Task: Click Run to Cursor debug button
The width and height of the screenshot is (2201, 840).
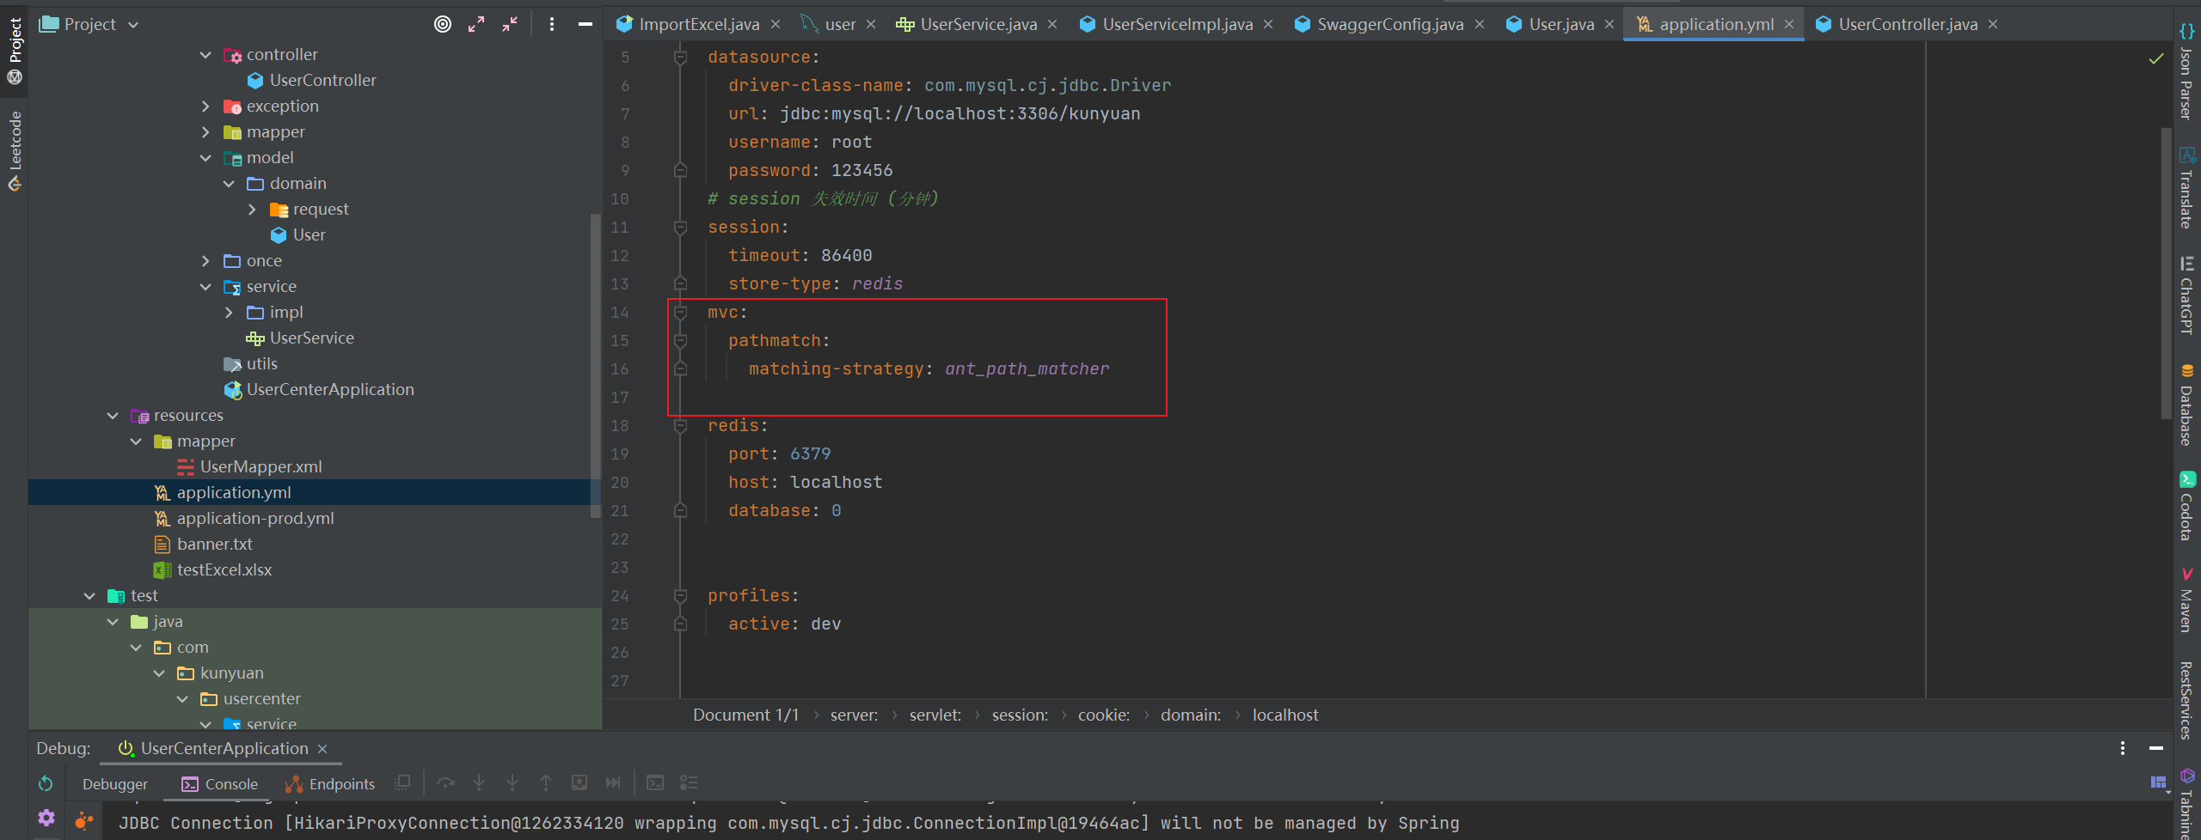Action: point(613,782)
